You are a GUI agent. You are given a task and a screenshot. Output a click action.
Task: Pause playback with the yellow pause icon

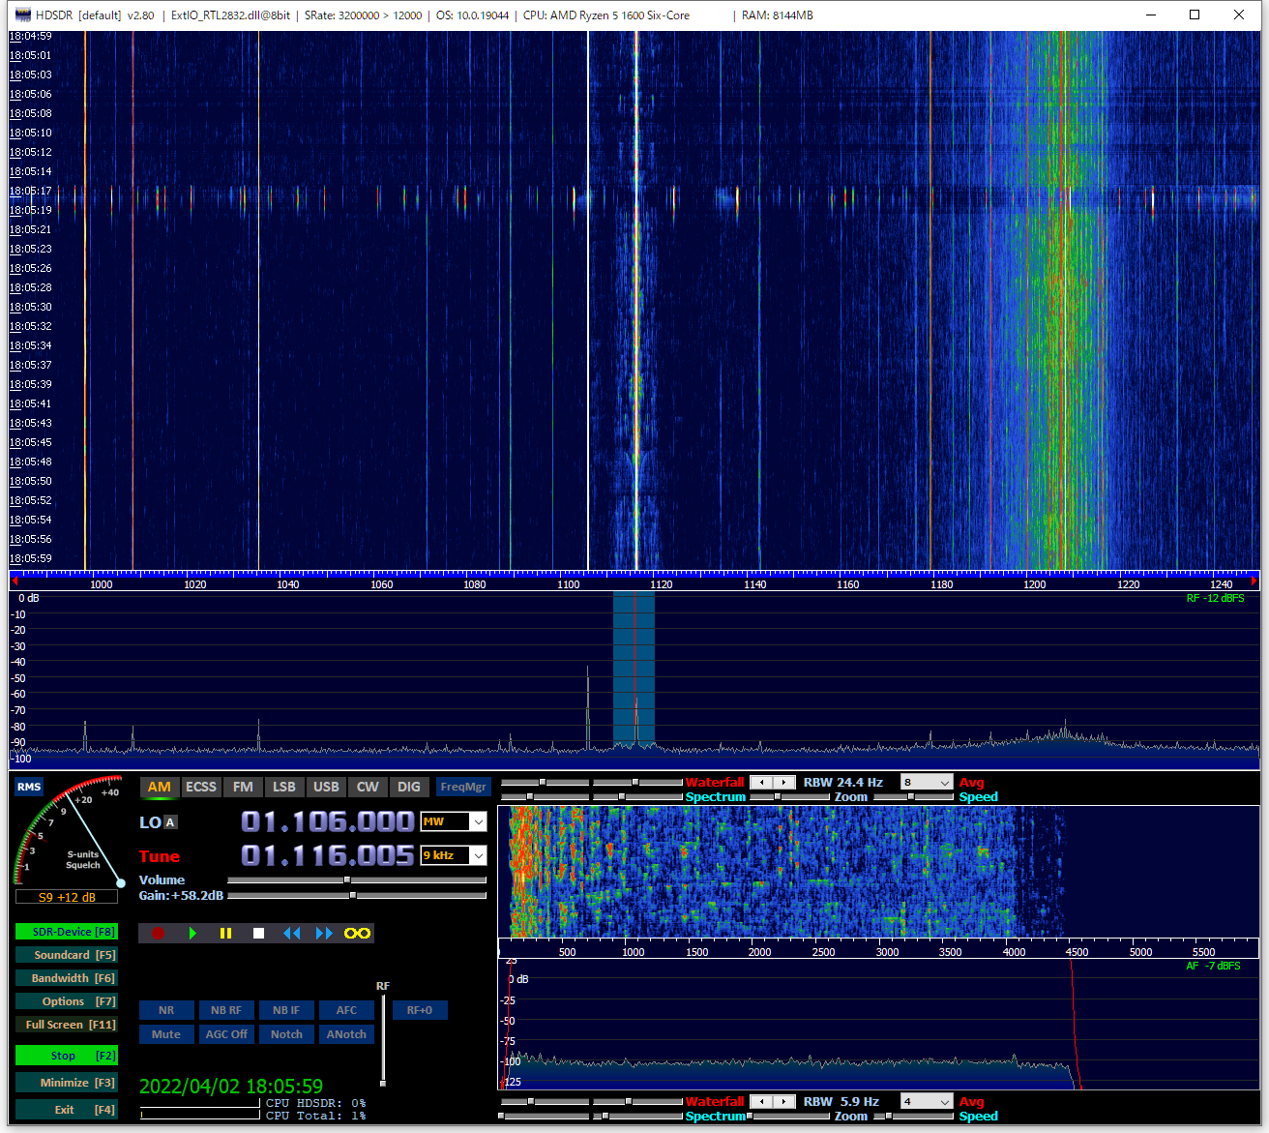[x=225, y=933]
